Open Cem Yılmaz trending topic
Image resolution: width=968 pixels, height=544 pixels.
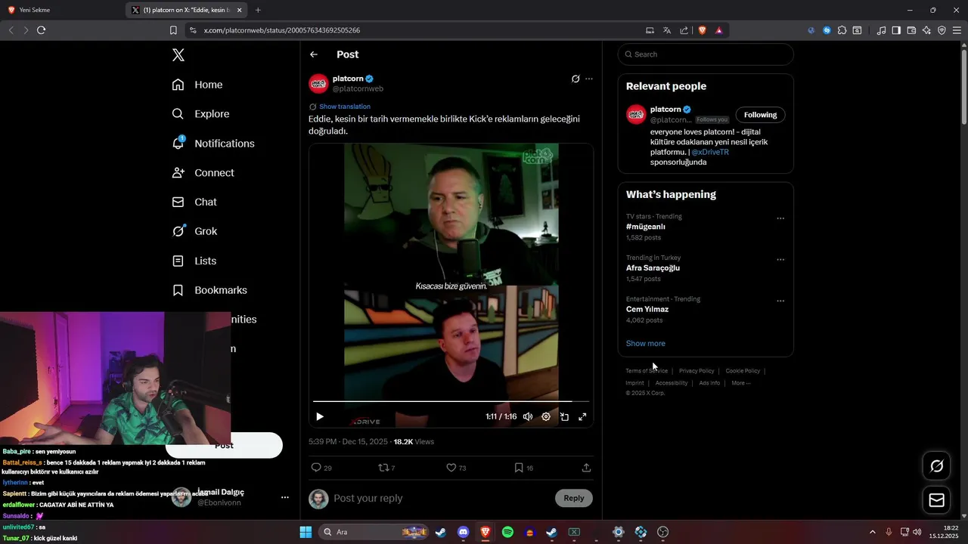click(647, 309)
